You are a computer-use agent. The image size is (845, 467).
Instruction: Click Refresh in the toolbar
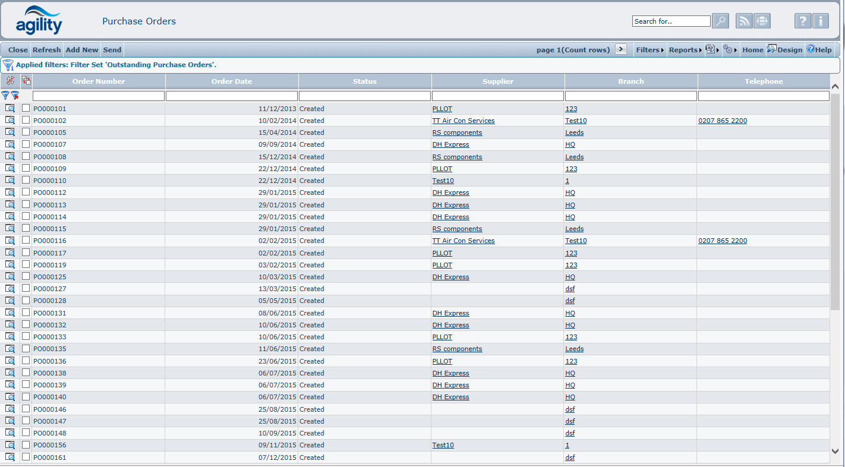click(46, 50)
